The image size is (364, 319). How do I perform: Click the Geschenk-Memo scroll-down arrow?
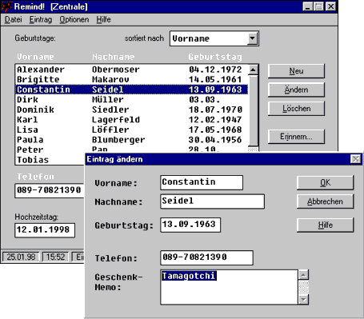[304, 300]
